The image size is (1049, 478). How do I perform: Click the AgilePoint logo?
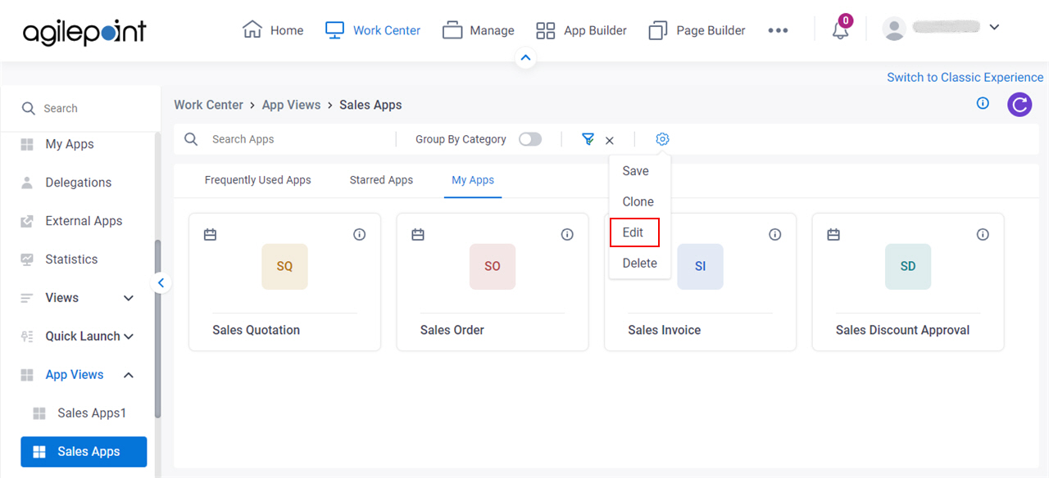(84, 32)
